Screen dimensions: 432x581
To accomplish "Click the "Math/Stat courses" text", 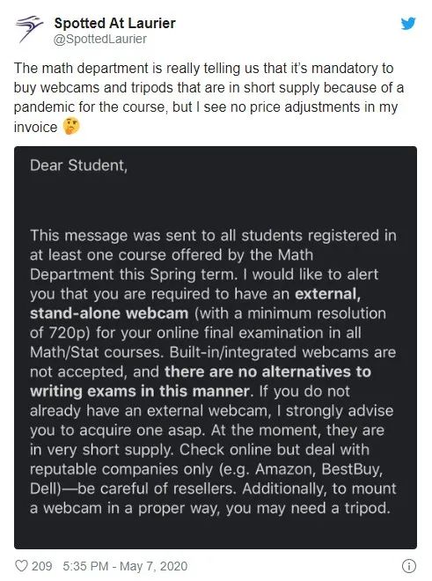I will tap(96, 352).
